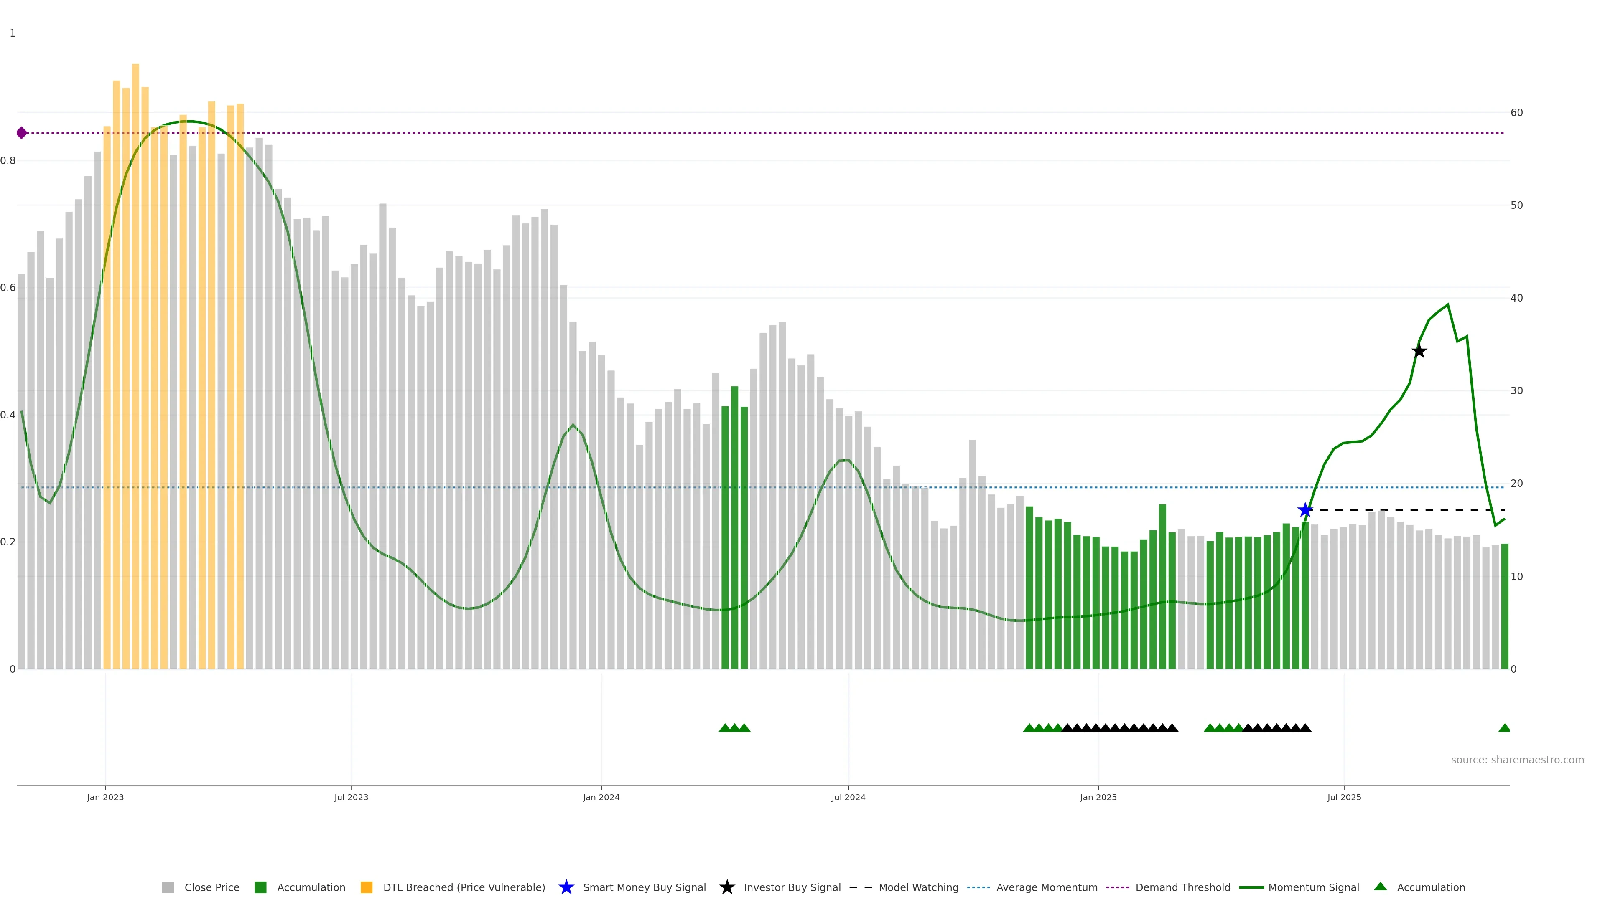Viewport: 1605px width, 902px height.
Task: Click the blue Smart Money Buy star on chart
Action: point(1304,510)
